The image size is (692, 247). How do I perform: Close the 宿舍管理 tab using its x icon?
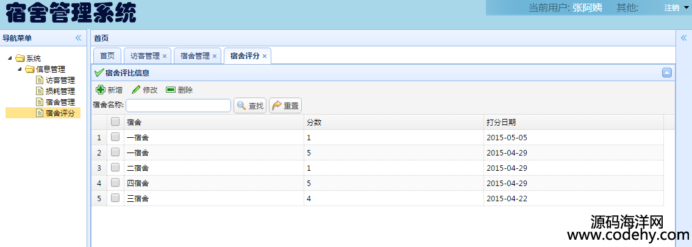[x=215, y=56]
